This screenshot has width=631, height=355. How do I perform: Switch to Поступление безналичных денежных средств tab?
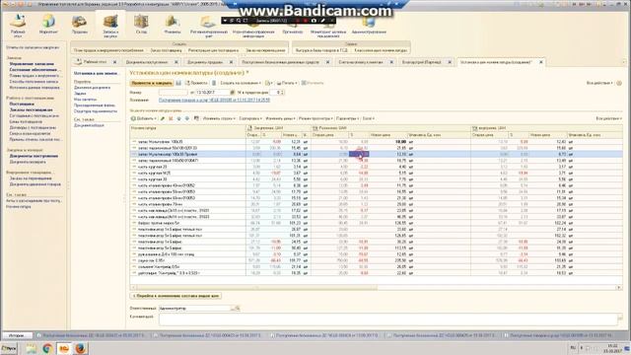[x=280, y=62]
